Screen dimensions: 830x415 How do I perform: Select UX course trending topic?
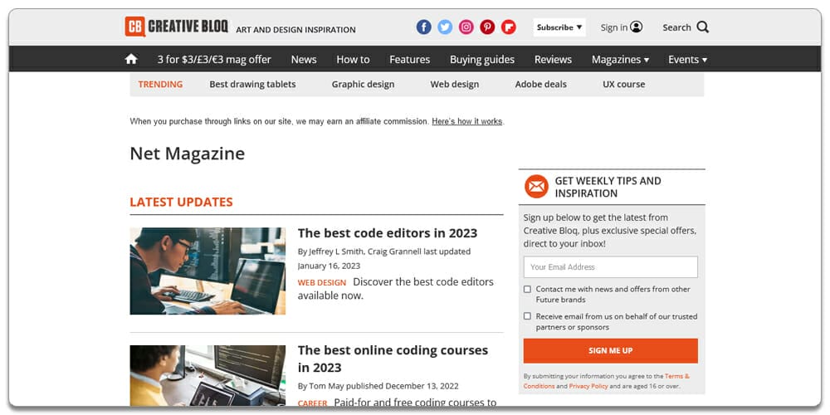(x=624, y=84)
